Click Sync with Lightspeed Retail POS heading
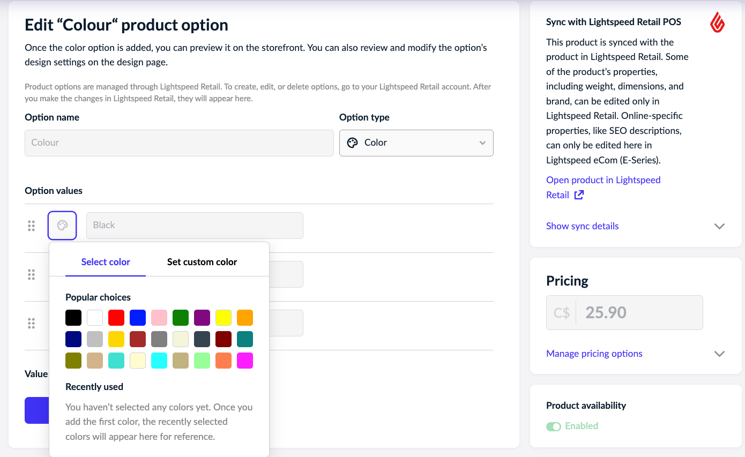 click(x=614, y=23)
